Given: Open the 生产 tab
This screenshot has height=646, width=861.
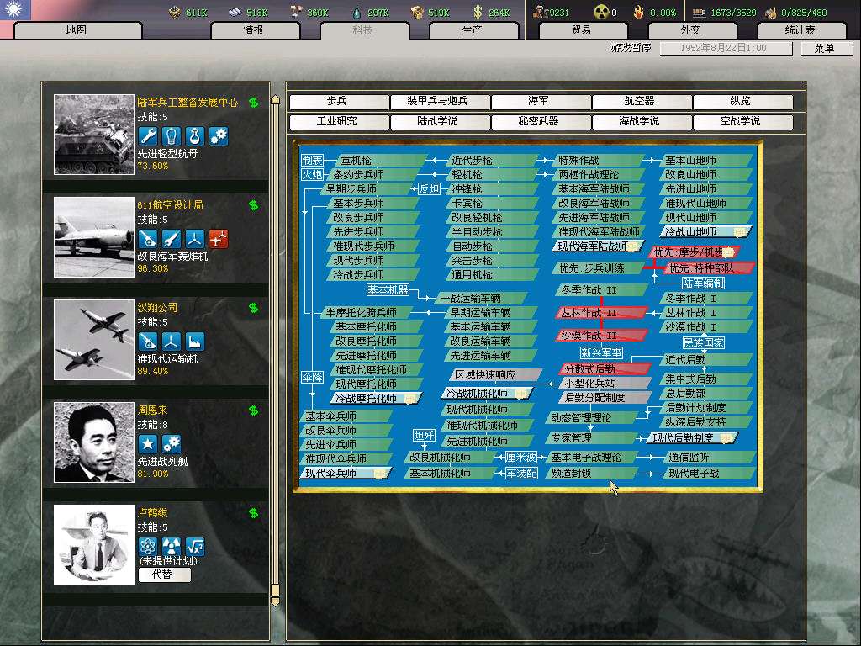Looking at the screenshot, I should (x=473, y=30).
